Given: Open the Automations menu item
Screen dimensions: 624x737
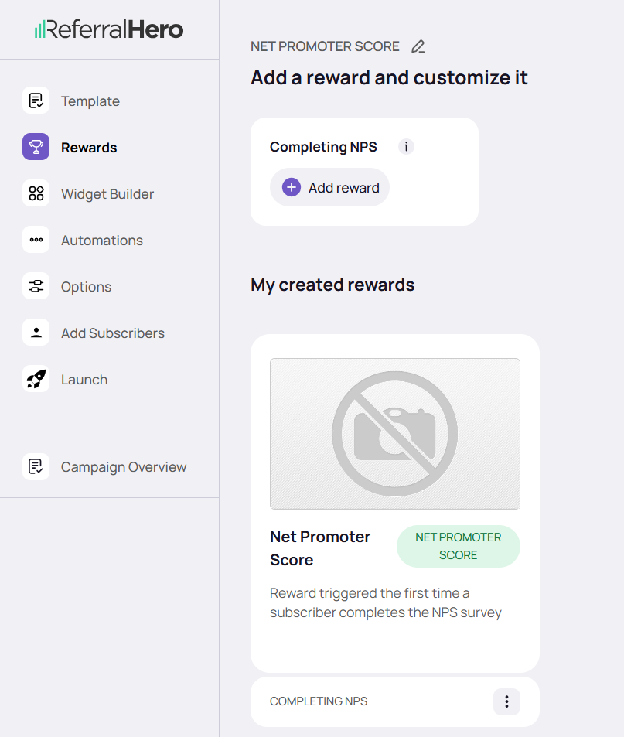Looking at the screenshot, I should [x=102, y=241].
